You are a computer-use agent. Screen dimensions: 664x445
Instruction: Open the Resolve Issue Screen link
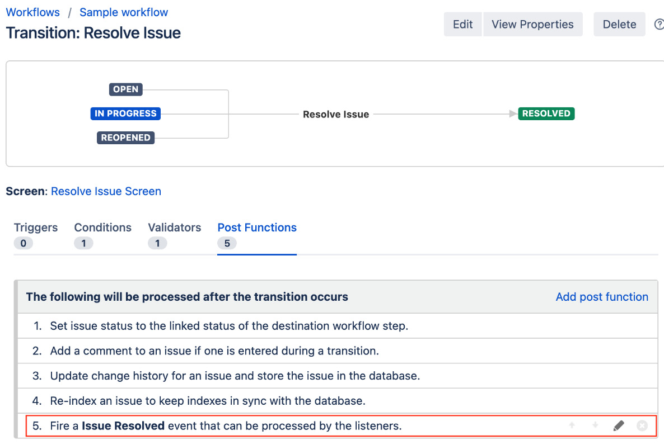click(x=106, y=191)
